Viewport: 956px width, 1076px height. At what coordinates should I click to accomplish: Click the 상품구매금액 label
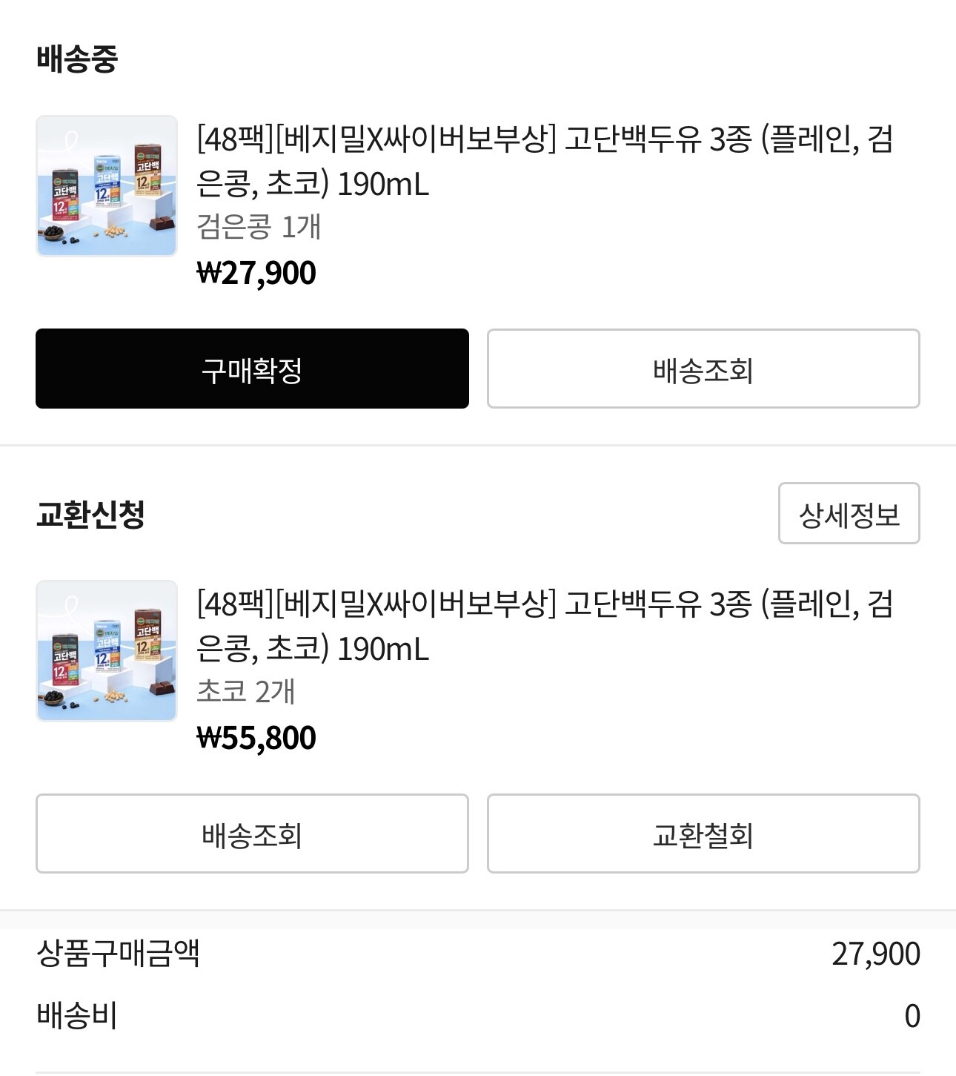pyautogui.click(x=119, y=953)
